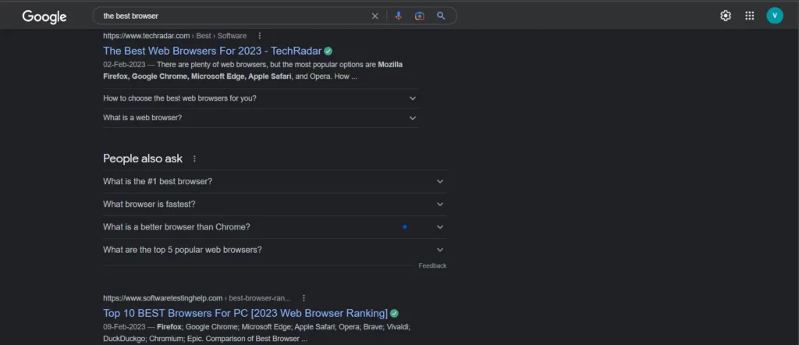Open options menu for softwaretestinghelp result
The height and width of the screenshot is (345, 799).
click(x=304, y=298)
